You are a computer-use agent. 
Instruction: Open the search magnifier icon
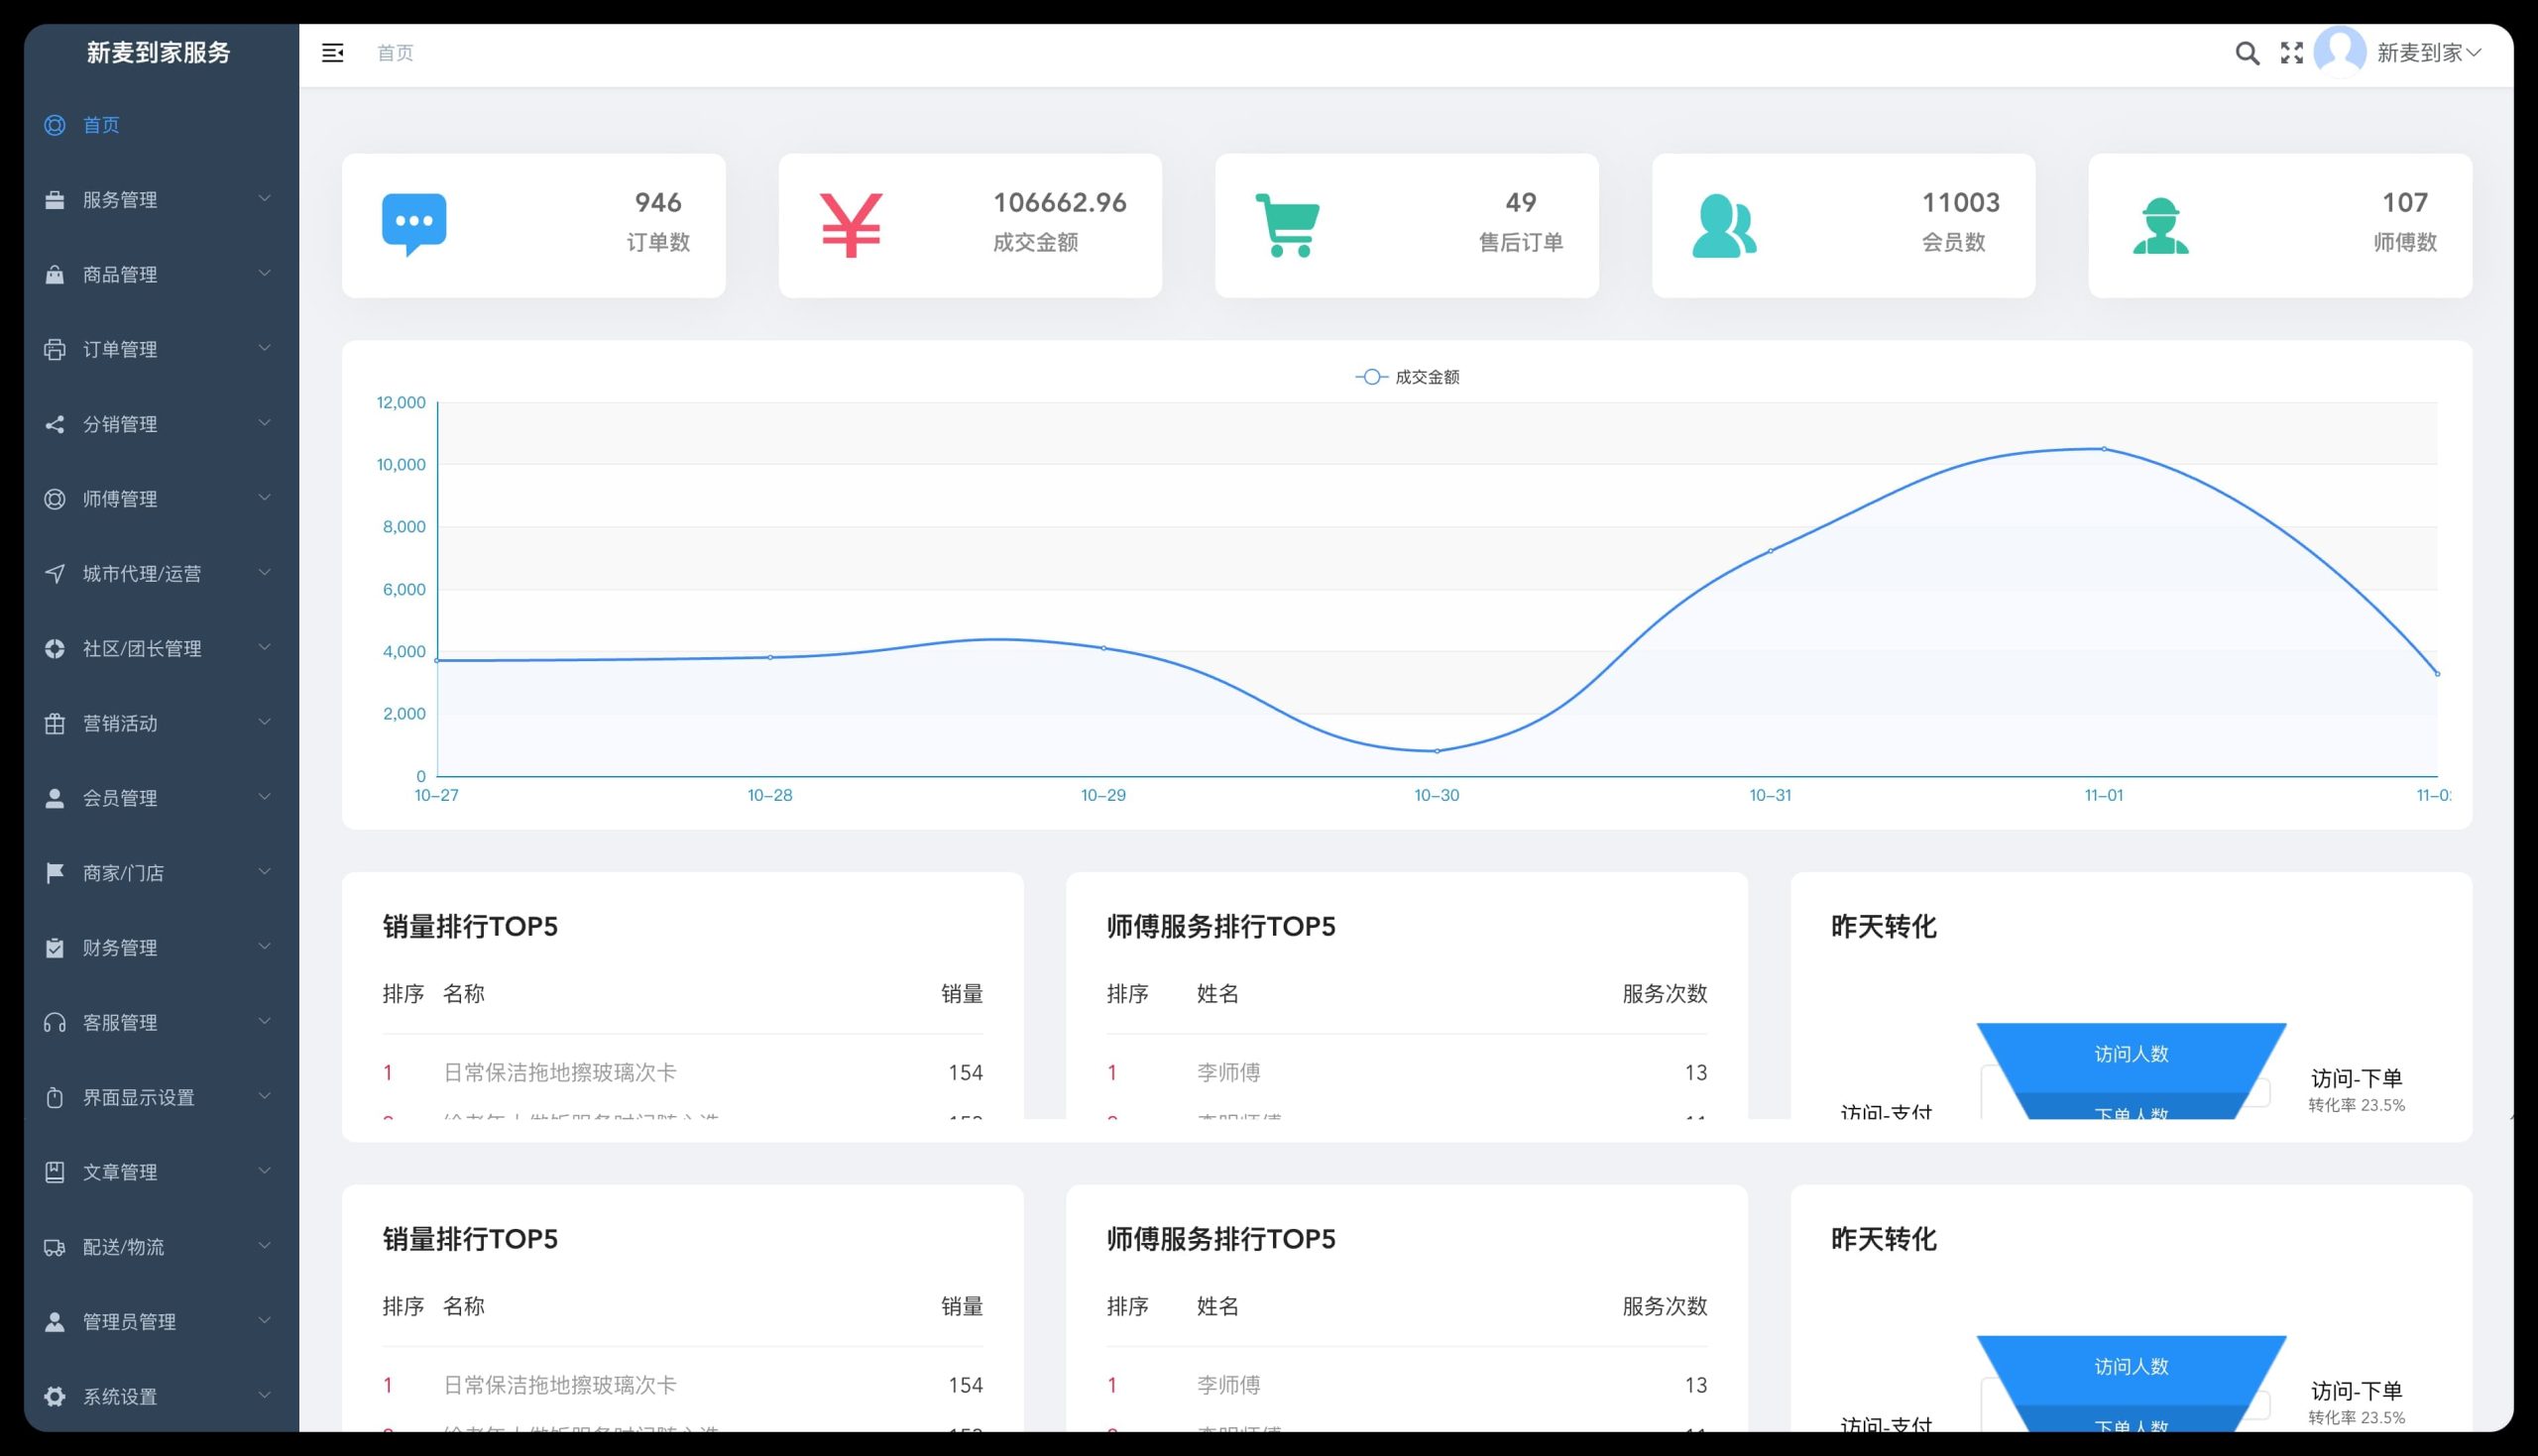point(2246,53)
